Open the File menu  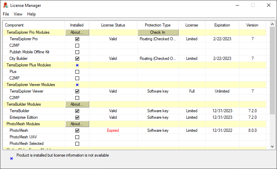tap(6, 14)
